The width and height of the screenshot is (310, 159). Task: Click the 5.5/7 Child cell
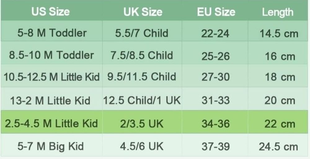[142, 33]
